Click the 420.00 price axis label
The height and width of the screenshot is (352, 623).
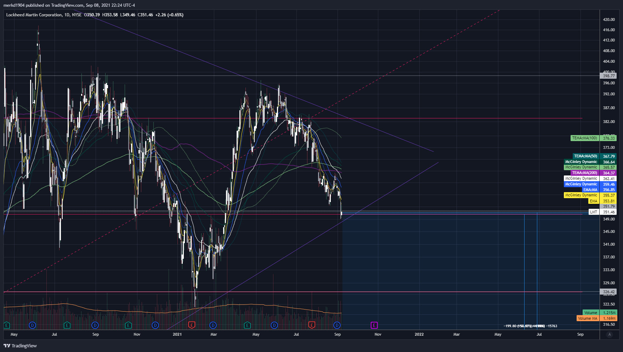pos(609,19)
